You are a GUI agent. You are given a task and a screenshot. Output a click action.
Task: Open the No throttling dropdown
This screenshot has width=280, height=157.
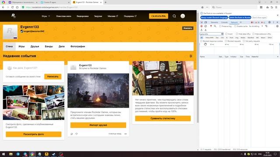[x=255, y=26]
